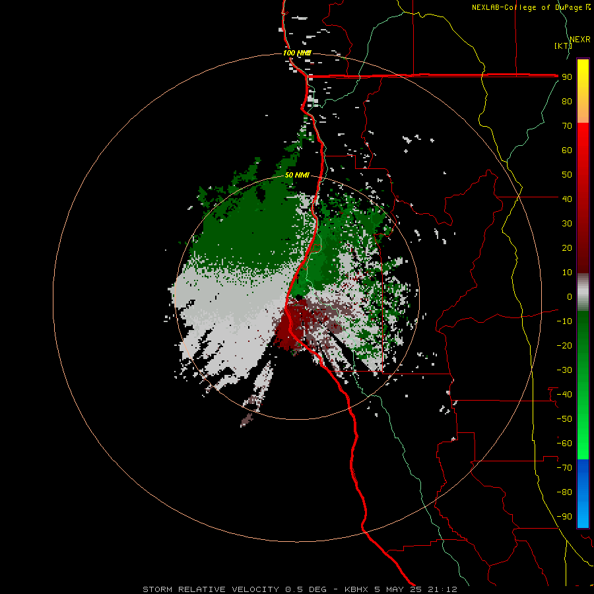This screenshot has height=594, width=594.
Task: Click the -10 value on the velocity scale
Action: click(564, 321)
